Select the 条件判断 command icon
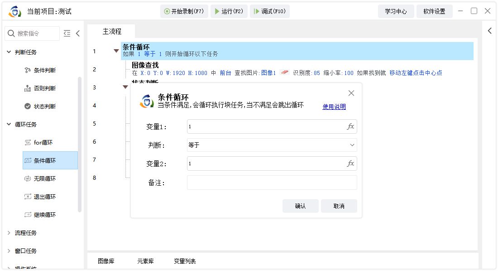This screenshot has height=271, width=498. point(28,70)
